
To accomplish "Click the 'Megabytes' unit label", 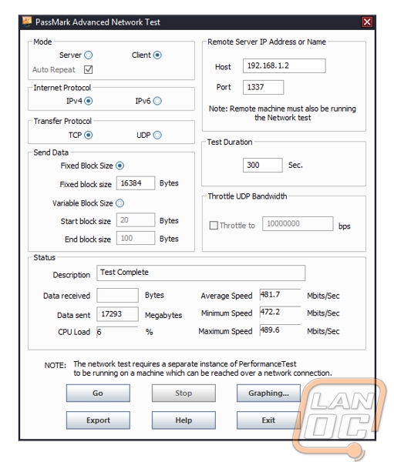I will [163, 315].
